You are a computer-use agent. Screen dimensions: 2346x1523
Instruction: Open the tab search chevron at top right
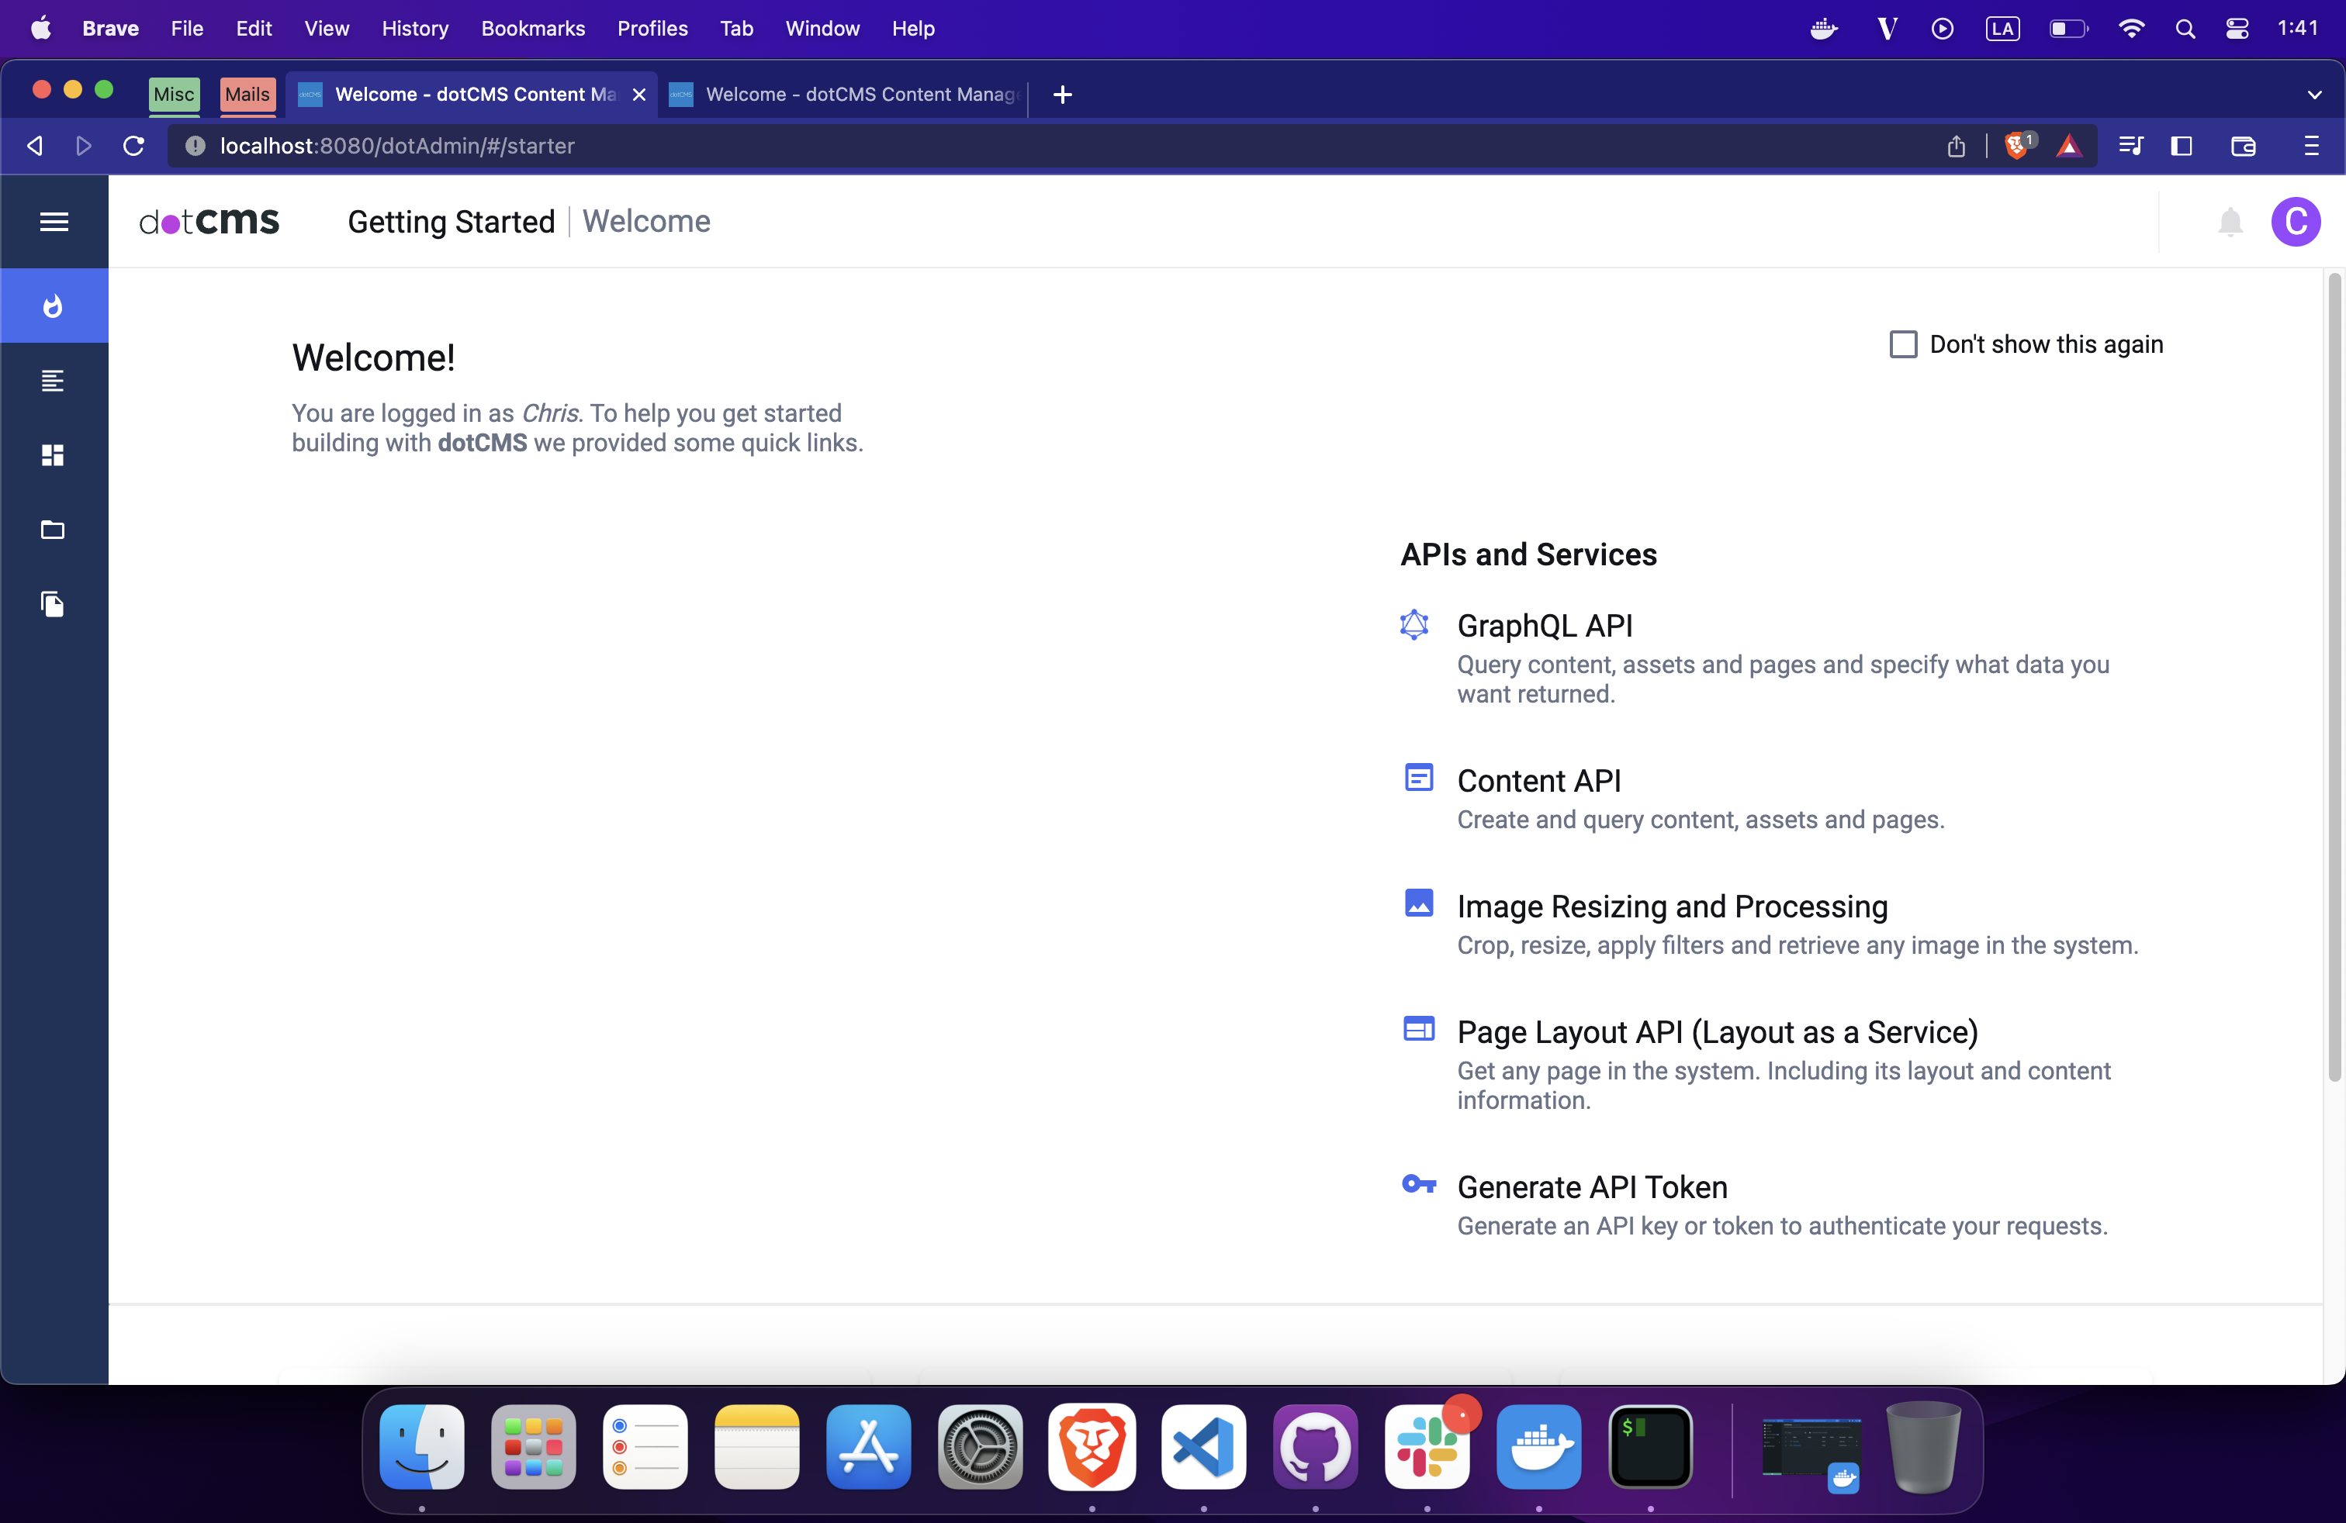[2314, 95]
